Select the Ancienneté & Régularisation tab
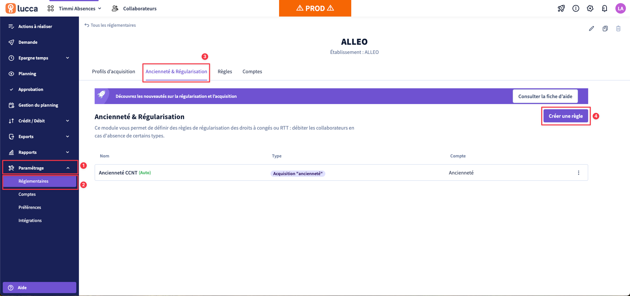 pyautogui.click(x=176, y=71)
